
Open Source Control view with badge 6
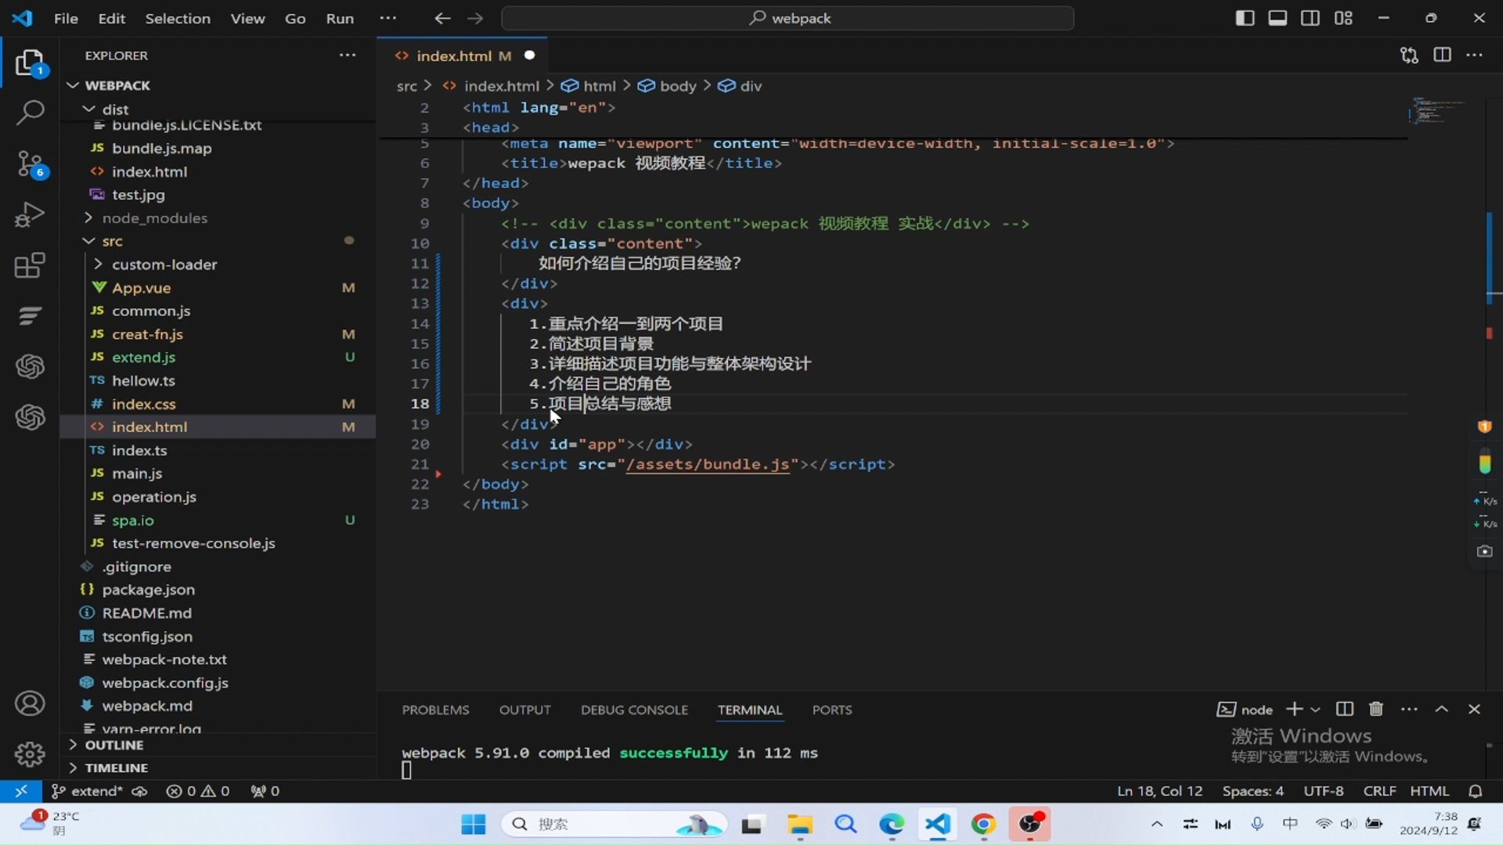[x=30, y=164]
